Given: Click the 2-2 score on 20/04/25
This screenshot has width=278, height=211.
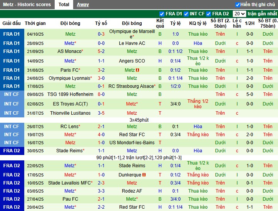Looking at the screenshot, I should (101, 207).
